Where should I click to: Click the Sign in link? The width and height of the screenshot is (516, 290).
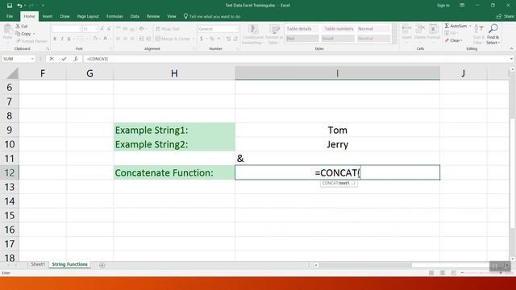tap(443, 6)
